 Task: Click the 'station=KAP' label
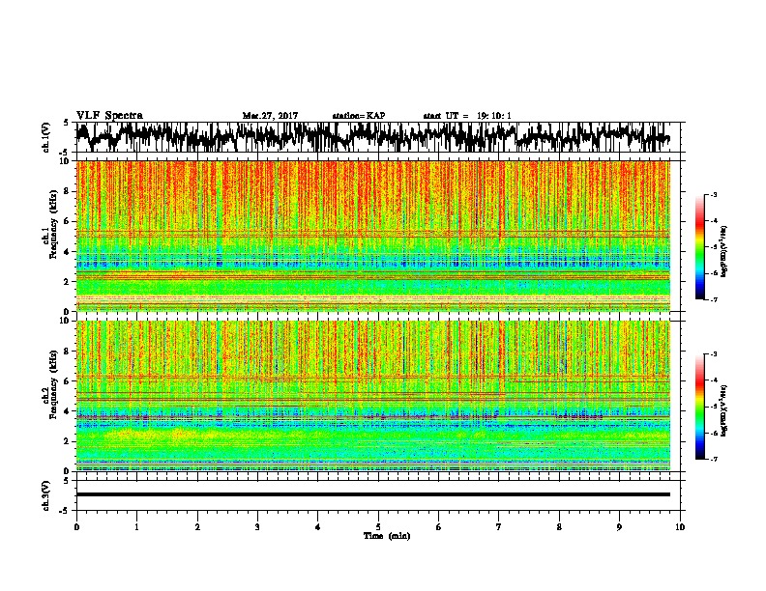tap(359, 116)
